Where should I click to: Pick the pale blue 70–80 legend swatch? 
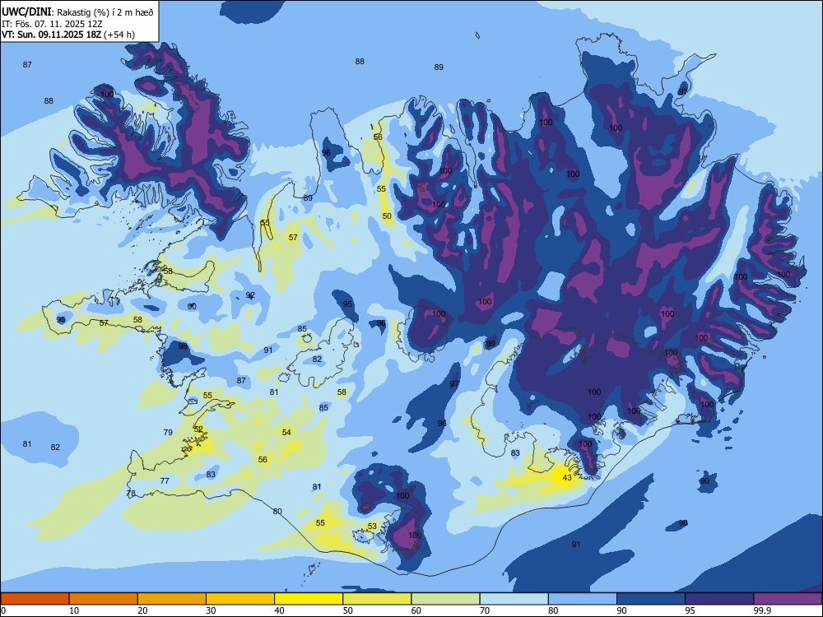(x=514, y=599)
